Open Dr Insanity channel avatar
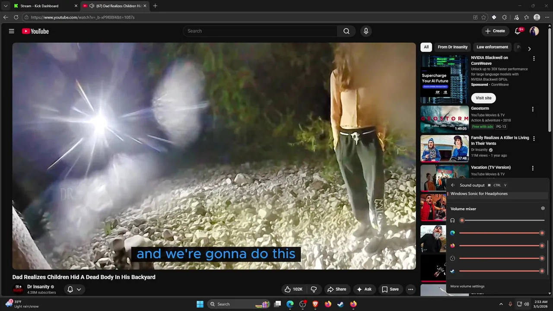553x311 pixels. (x=18, y=289)
